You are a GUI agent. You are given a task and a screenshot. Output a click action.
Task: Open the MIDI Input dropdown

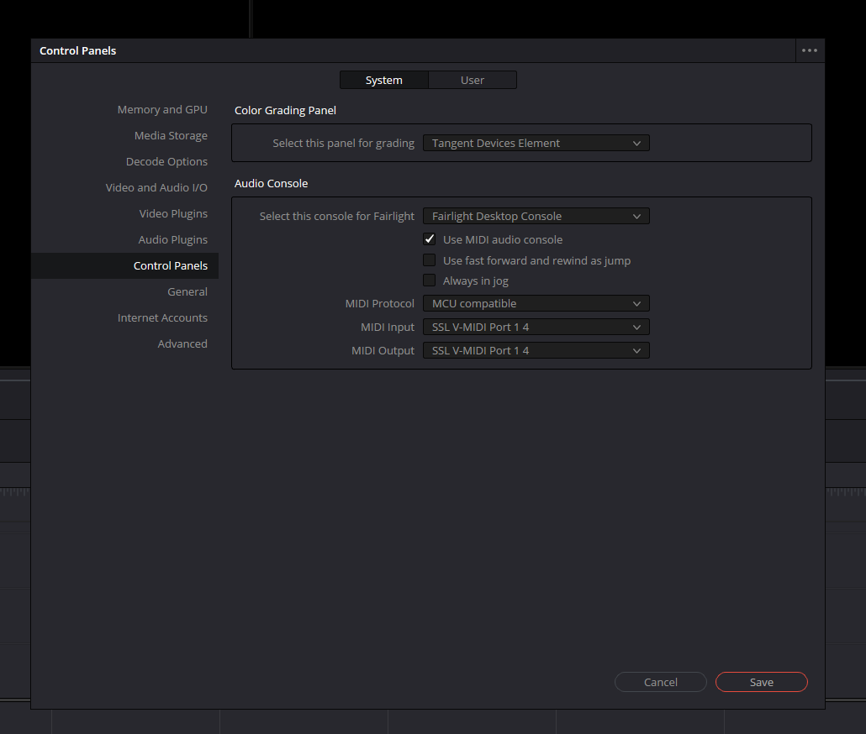coord(536,327)
